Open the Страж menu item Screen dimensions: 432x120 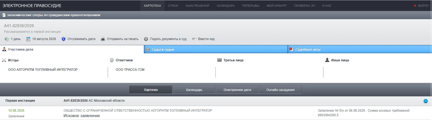tap(173, 6)
